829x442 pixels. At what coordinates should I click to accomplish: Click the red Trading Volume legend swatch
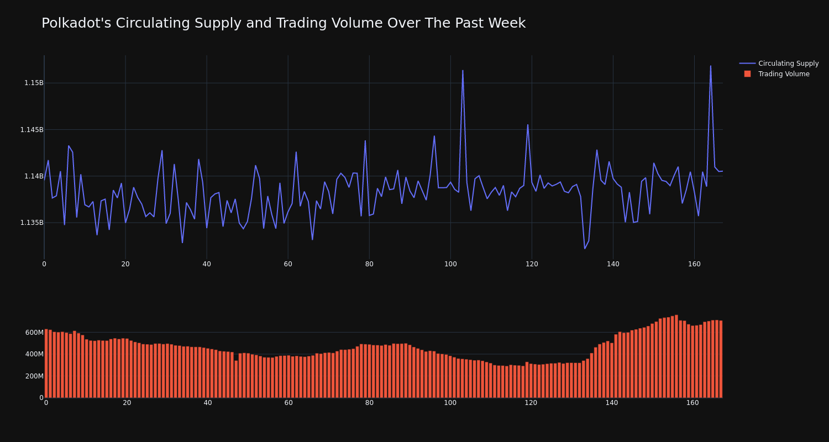[x=747, y=74]
